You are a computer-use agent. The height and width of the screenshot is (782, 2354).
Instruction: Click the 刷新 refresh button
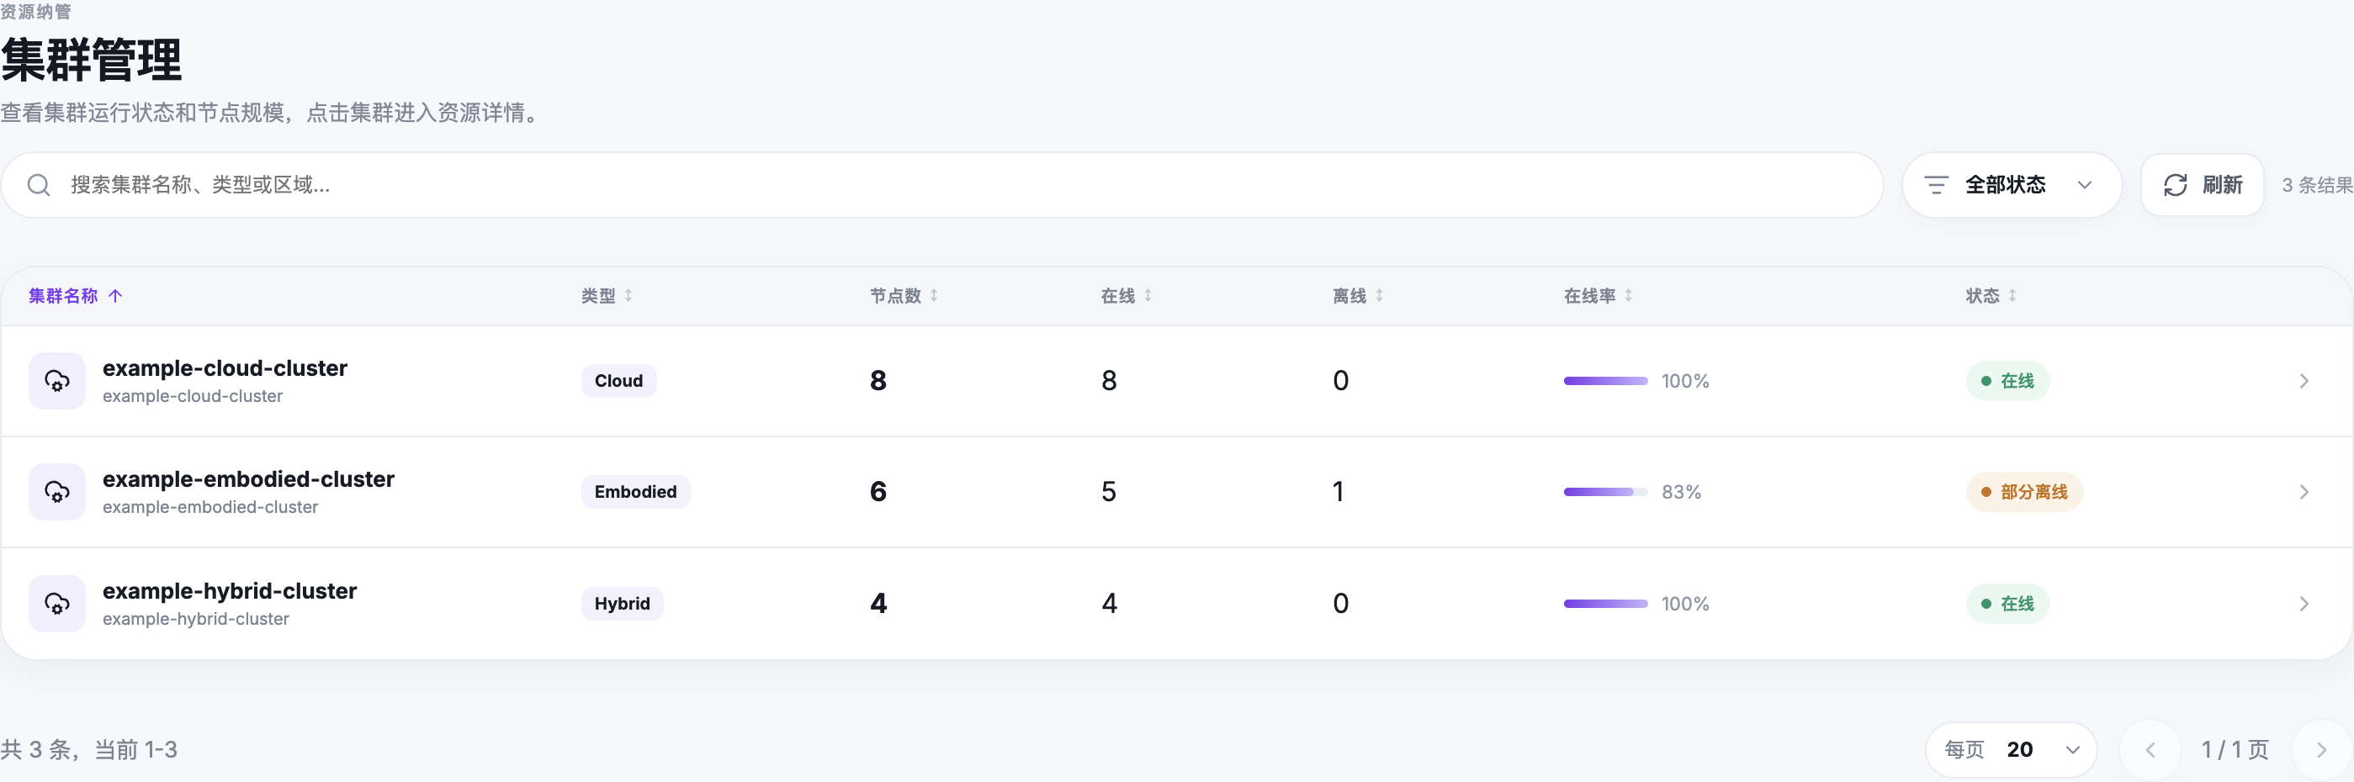(x=2202, y=186)
